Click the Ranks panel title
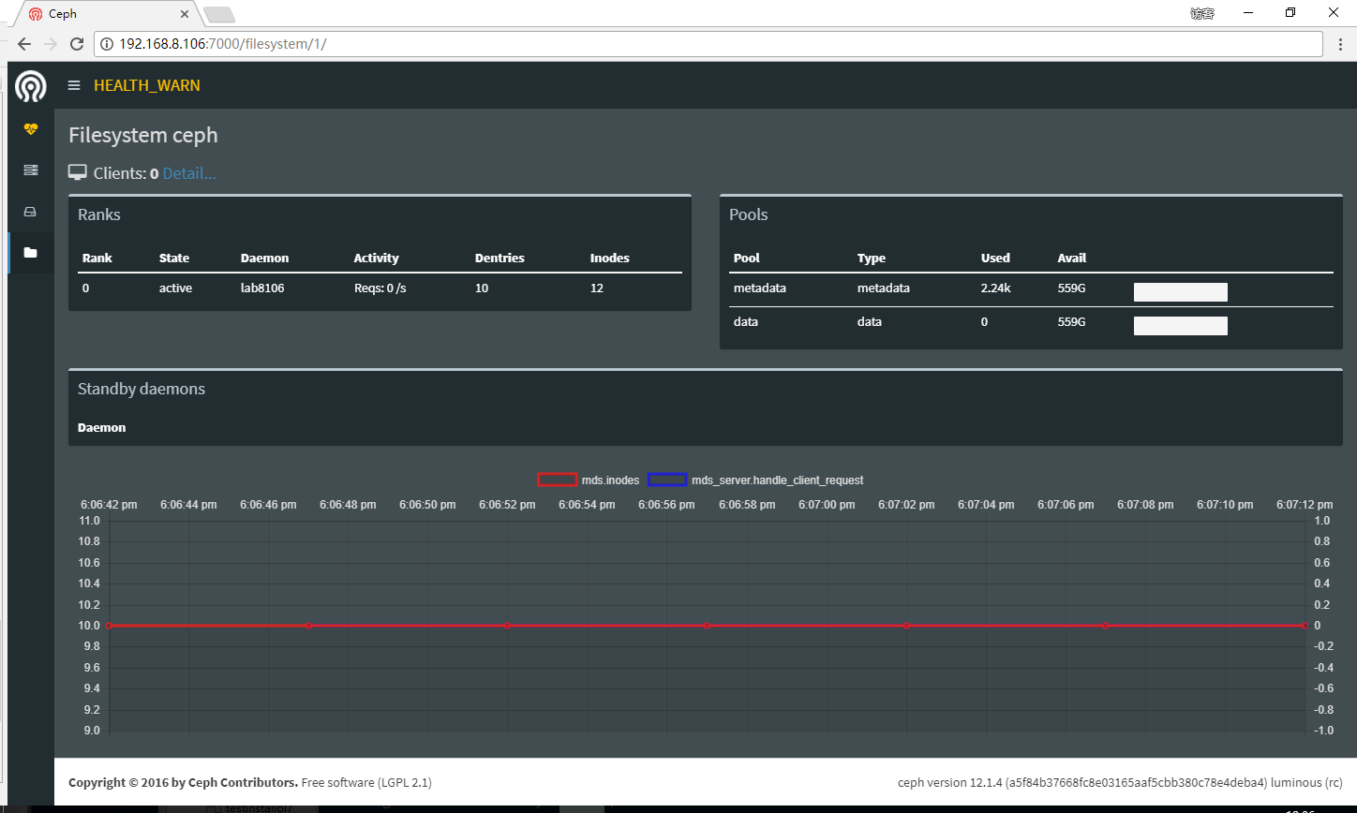 tap(99, 214)
